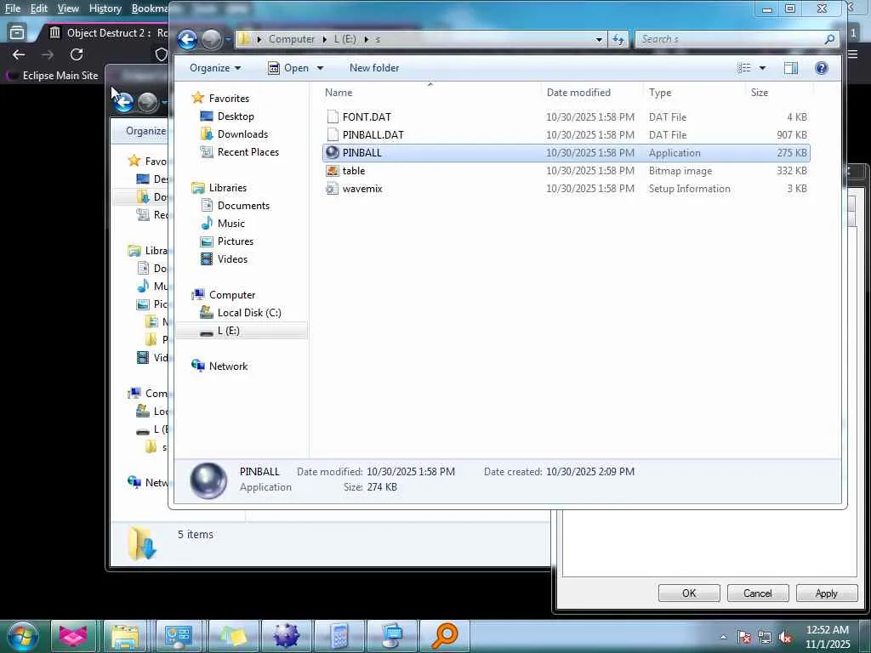871x653 pixels.
Task: Open Windows Explorer from the taskbar
Action: (x=125, y=636)
